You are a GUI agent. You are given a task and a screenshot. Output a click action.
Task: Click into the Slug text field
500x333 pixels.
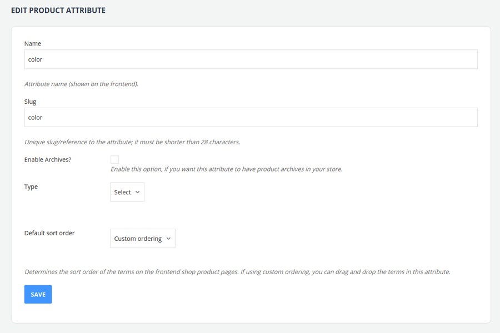(x=251, y=117)
